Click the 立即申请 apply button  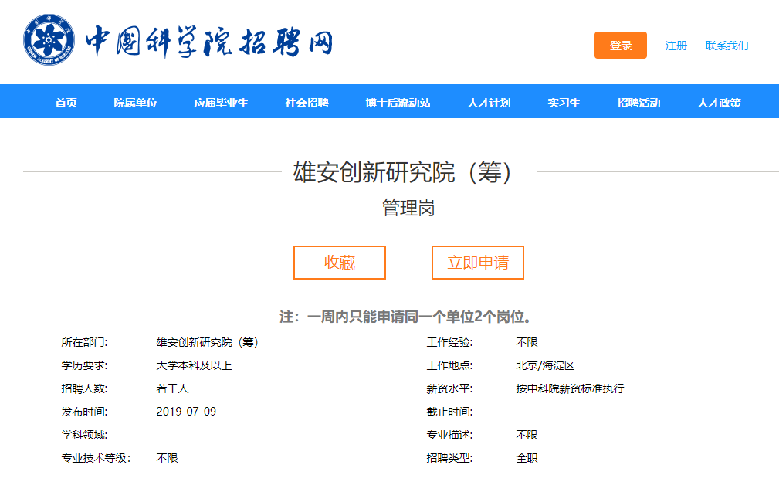[477, 263]
